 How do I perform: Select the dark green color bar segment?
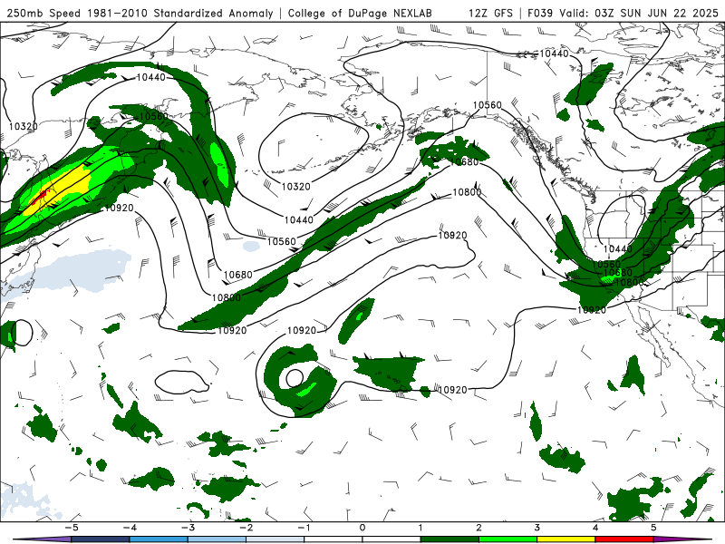[x=449, y=539]
